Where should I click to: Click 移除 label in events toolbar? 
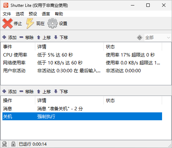pos(29,37)
